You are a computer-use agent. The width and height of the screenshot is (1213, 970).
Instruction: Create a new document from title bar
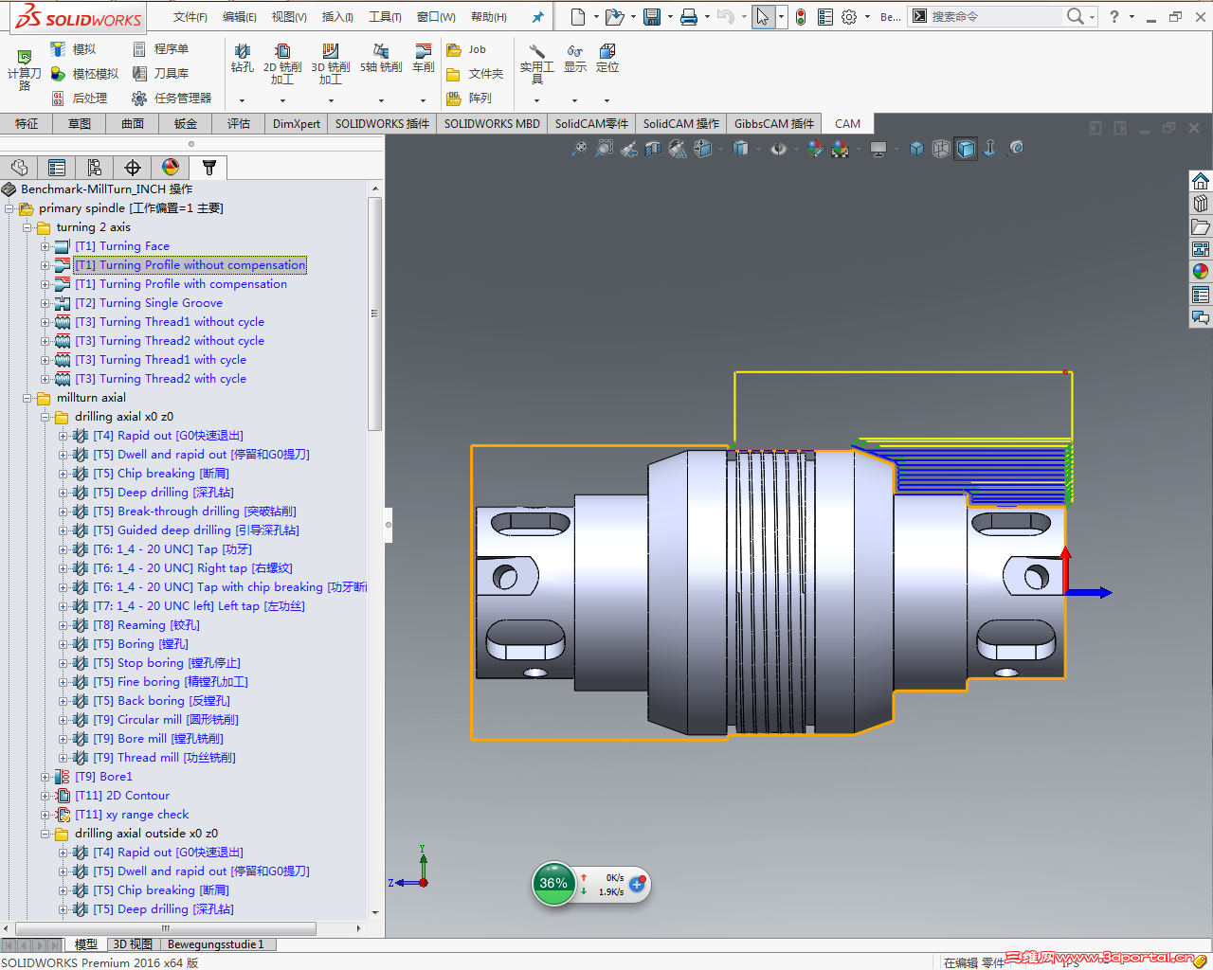pyautogui.click(x=578, y=17)
